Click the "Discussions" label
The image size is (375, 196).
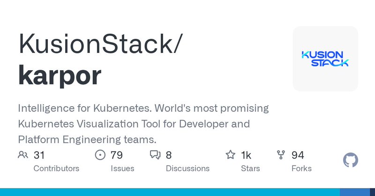click(x=187, y=168)
